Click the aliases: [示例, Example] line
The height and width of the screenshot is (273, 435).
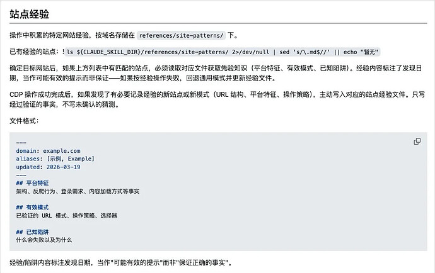pyautogui.click(x=55, y=159)
